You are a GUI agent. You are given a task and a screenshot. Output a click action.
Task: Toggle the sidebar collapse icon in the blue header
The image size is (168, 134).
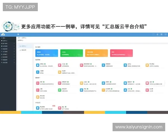18,34
